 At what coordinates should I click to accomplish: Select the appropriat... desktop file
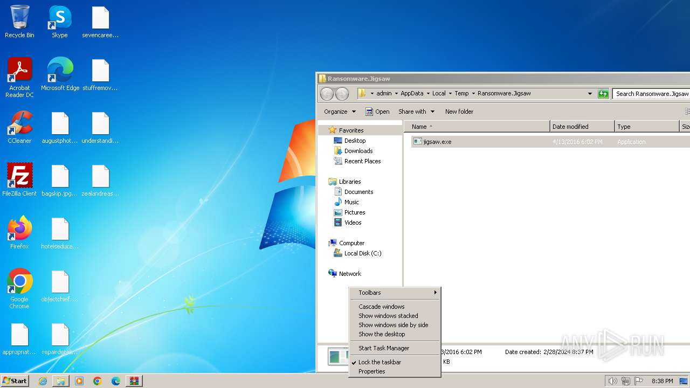click(x=19, y=338)
